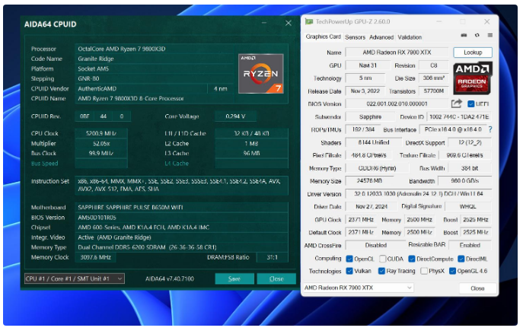Open the CPU core selection dropdown

74,278
